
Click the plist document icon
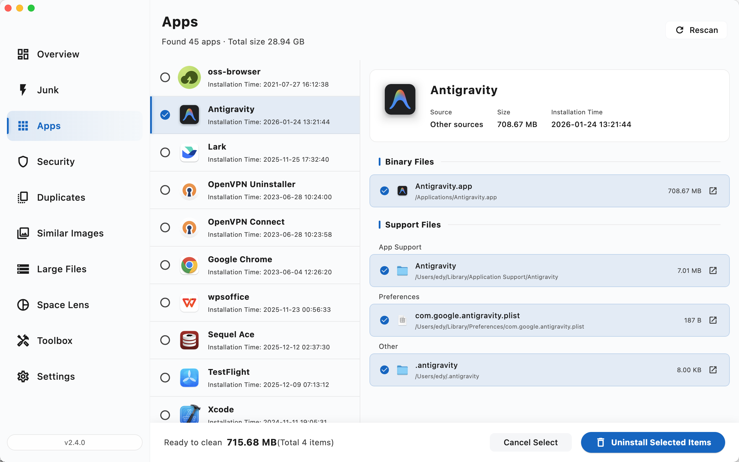click(x=402, y=320)
